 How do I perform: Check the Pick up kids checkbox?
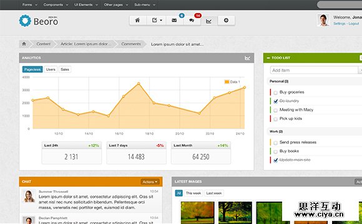point(275,119)
